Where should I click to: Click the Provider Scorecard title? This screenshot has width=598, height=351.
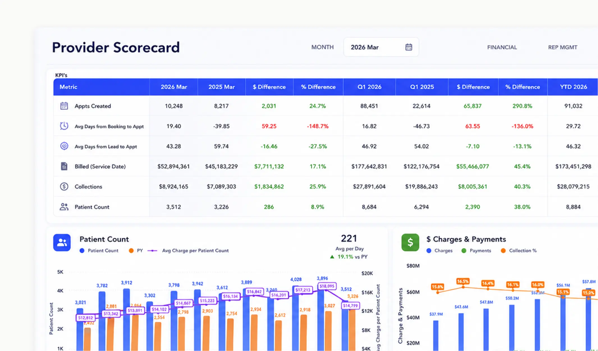[x=116, y=47]
